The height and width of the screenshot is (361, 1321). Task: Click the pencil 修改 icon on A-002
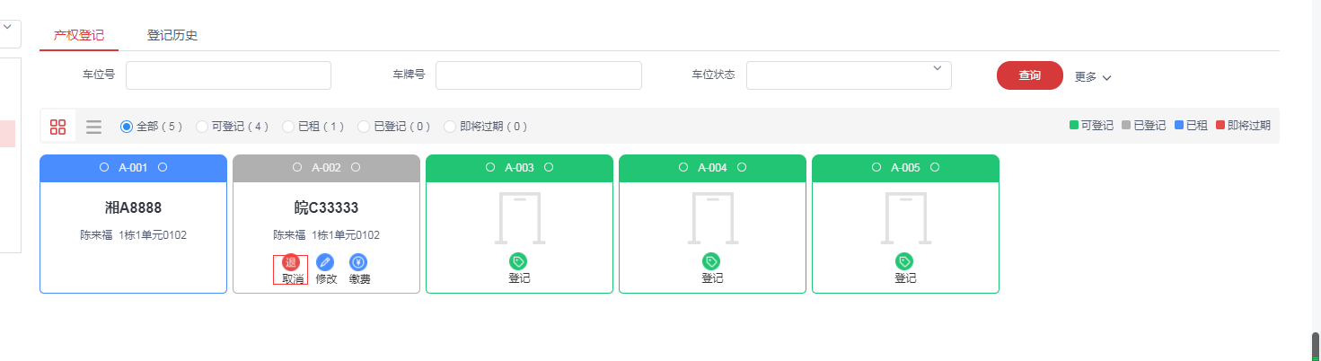point(325,262)
